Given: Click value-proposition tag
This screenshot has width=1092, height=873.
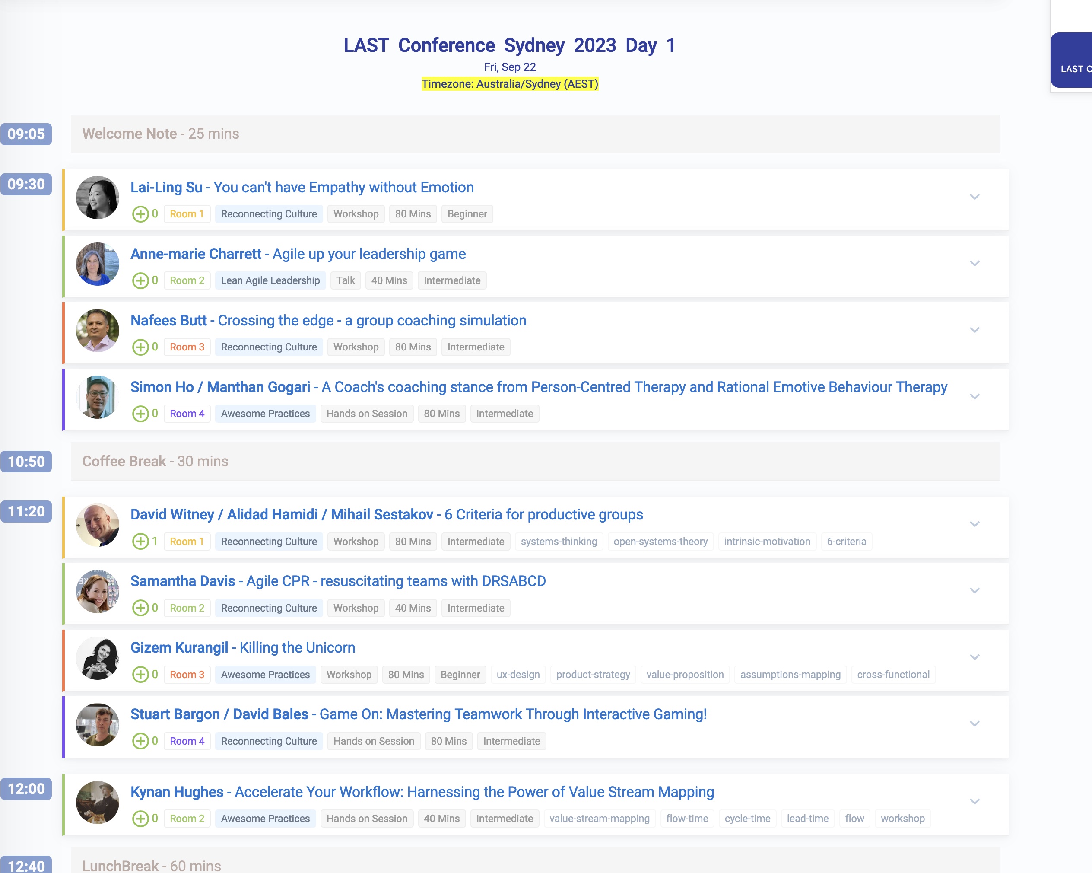Looking at the screenshot, I should click(x=685, y=674).
